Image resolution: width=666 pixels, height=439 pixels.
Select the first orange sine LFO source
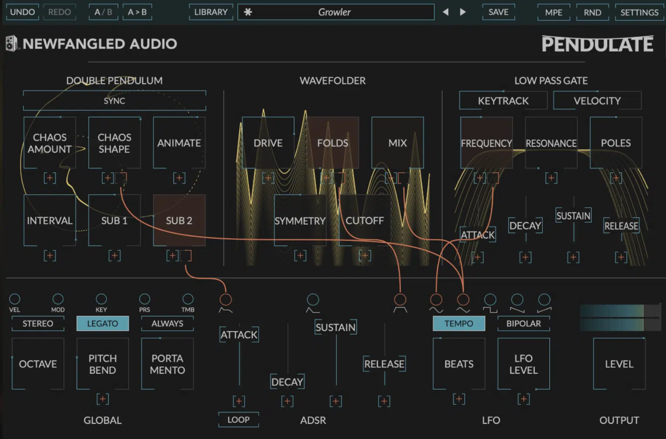pos(436,299)
